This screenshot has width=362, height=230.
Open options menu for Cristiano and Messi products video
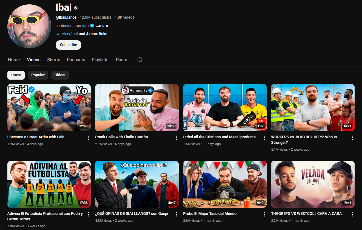[x=264, y=138]
